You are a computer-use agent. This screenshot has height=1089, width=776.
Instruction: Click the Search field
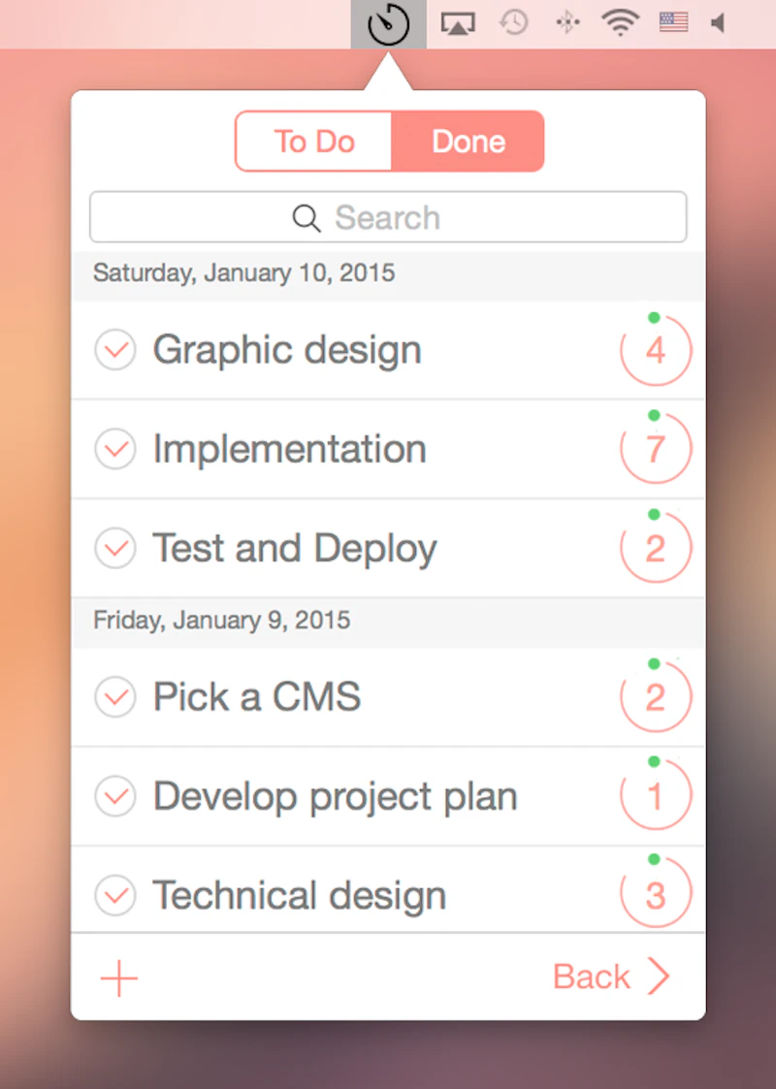click(x=388, y=217)
